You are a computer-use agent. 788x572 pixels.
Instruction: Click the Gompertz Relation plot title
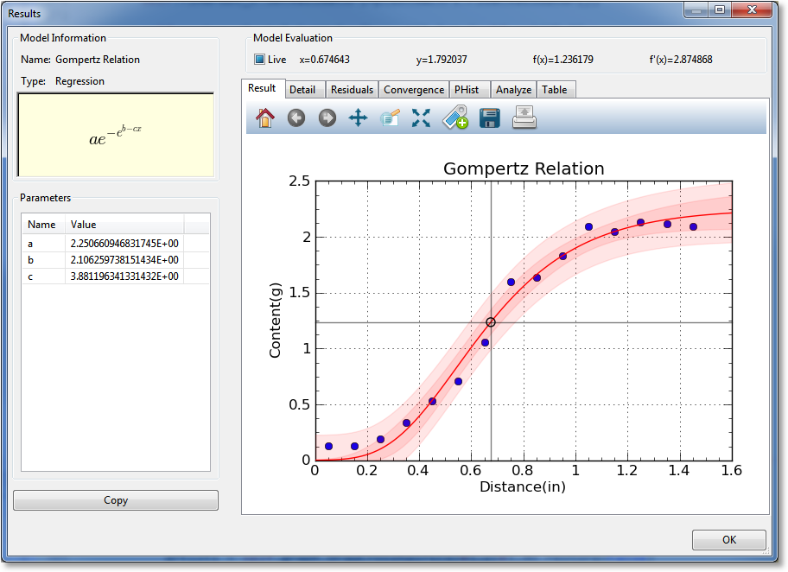click(524, 168)
